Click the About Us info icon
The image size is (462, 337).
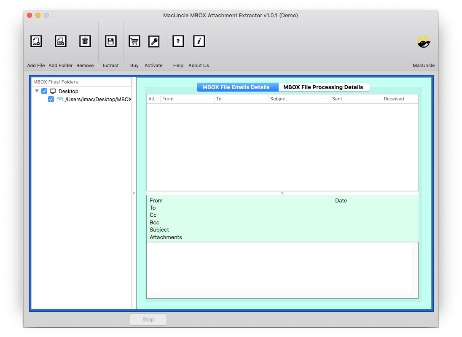[x=199, y=41]
